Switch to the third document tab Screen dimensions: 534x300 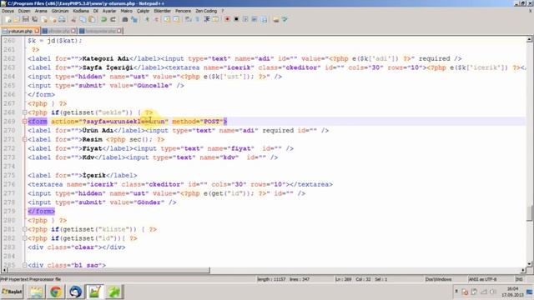click(100, 31)
